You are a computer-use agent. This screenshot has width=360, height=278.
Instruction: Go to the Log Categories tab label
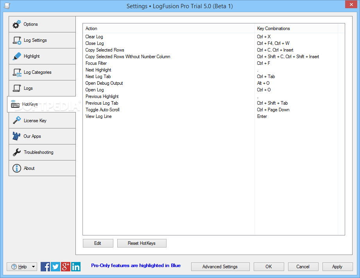coord(38,72)
